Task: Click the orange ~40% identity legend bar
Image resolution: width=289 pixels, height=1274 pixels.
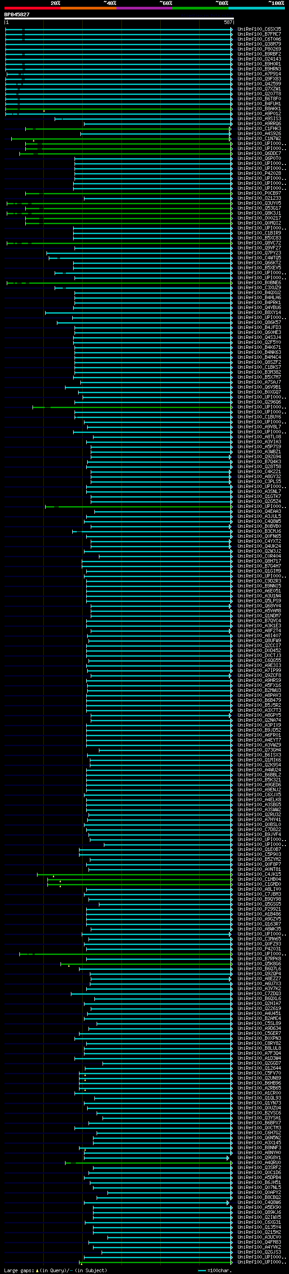Action: pyautogui.click(x=89, y=8)
